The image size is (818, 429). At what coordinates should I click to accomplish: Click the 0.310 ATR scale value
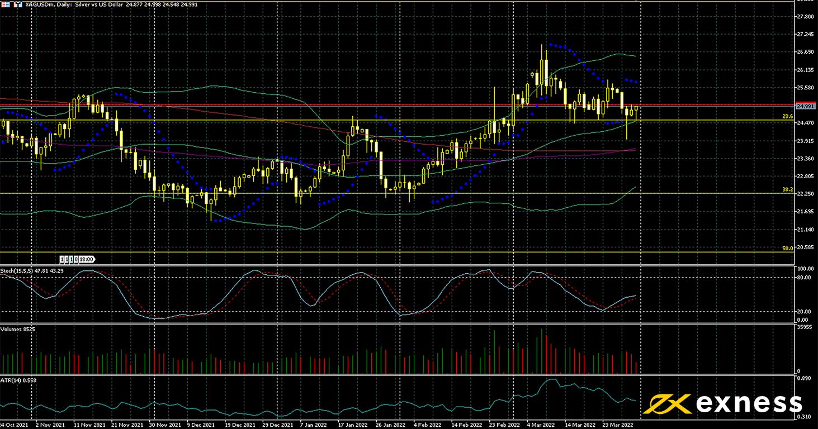click(804, 417)
